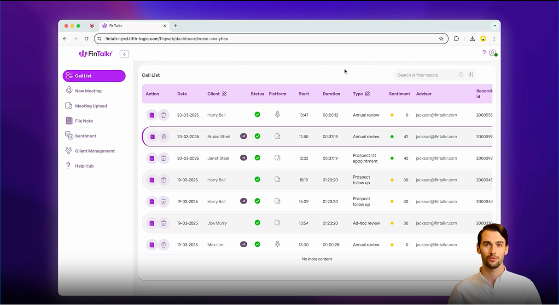Click Harry Bell 23-03-2025 client name
This screenshot has height=305, width=559.
click(216, 115)
